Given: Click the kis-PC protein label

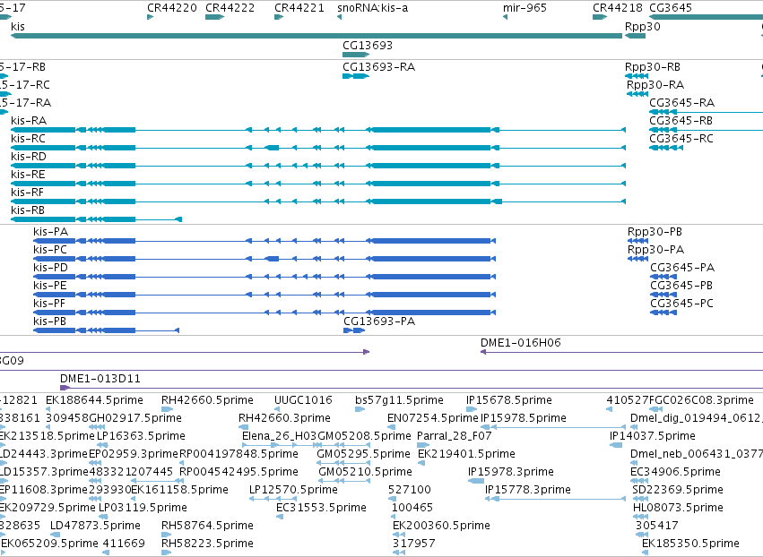Looking at the screenshot, I should coord(50,250).
